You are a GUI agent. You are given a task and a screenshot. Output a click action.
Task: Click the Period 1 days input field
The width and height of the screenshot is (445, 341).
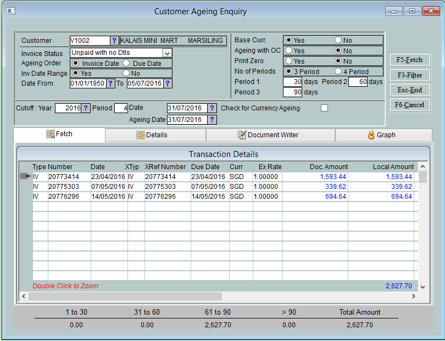293,82
